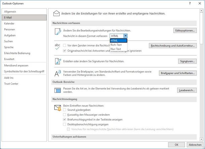Check Kurzzeitig den Mauszeiger verändern

click(65, 115)
